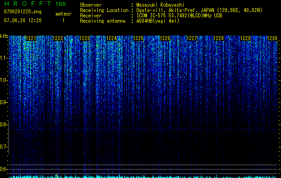The image size is (281, 178).
Task: Click the 0.7 kHz axis tick label
Action: 3,147
